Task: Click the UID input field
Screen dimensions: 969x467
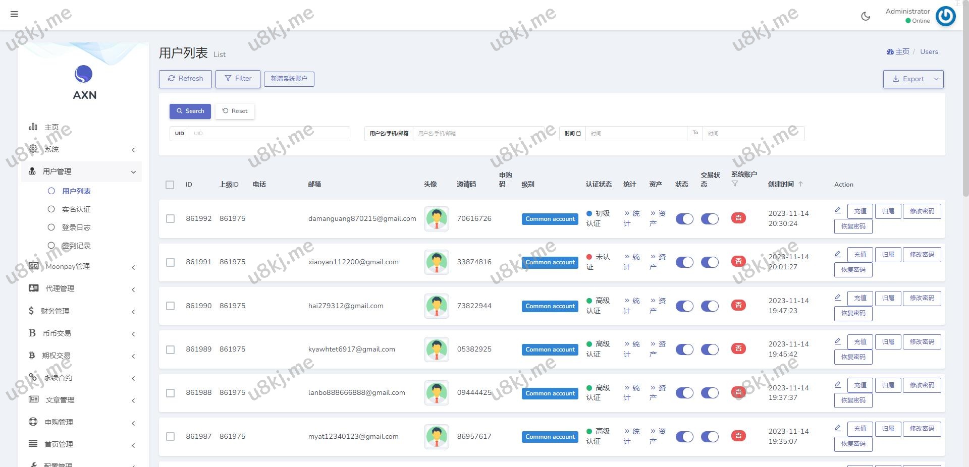Action: [268, 134]
